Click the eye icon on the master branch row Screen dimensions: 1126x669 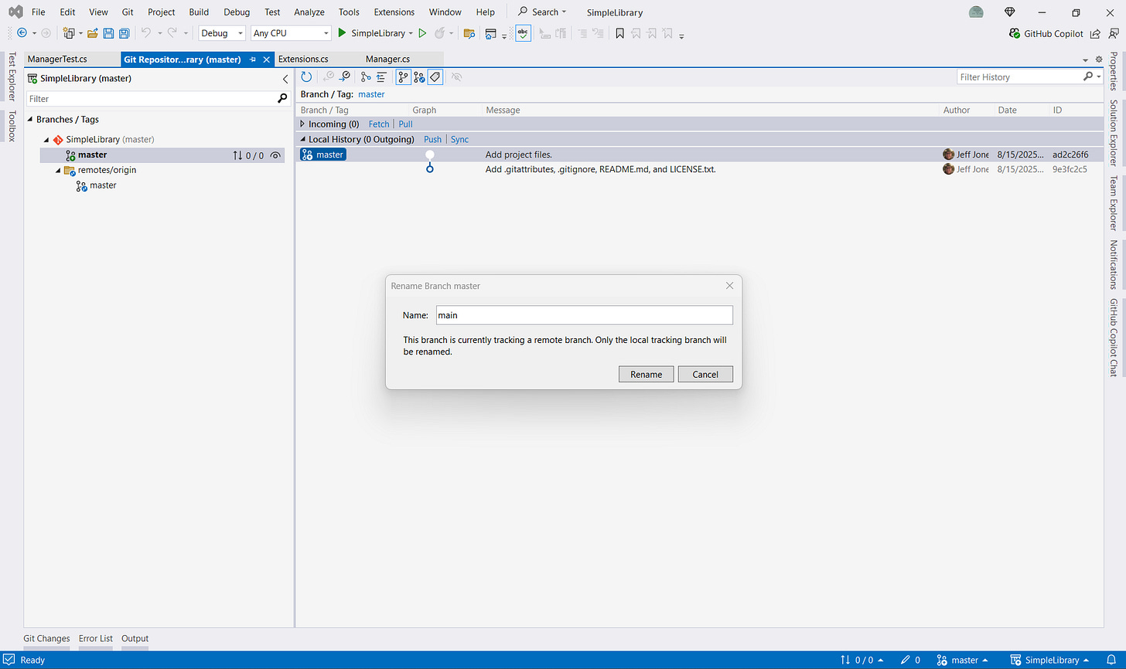coord(275,155)
